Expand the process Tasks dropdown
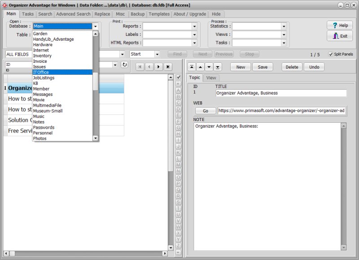 (284, 43)
